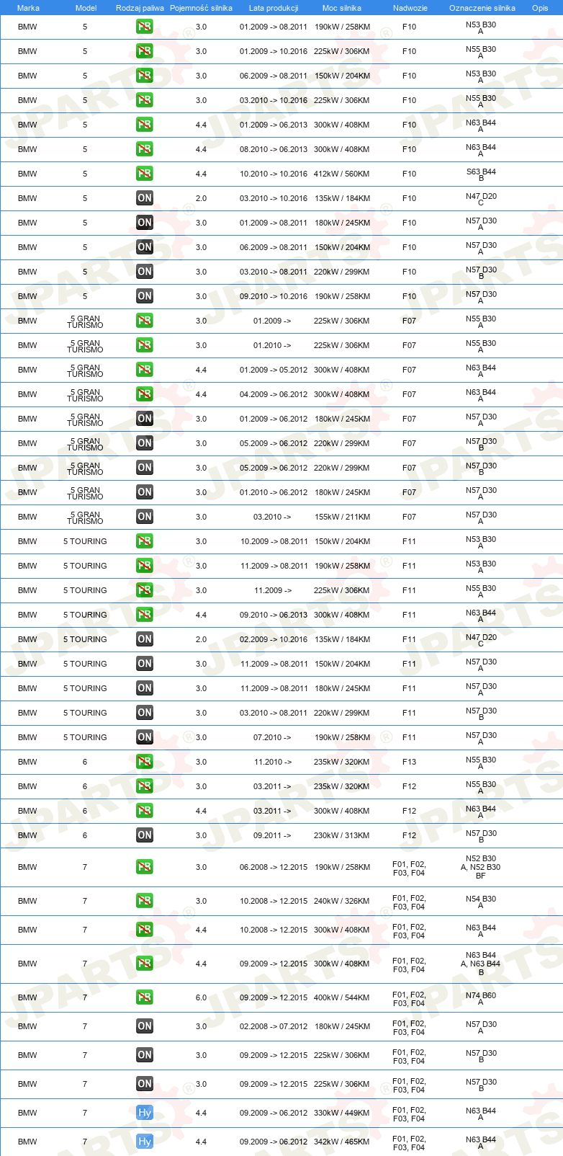The image size is (563, 1156).
Task: Click production dates '09.2010 -> 10.2016'
Action: pos(274,296)
